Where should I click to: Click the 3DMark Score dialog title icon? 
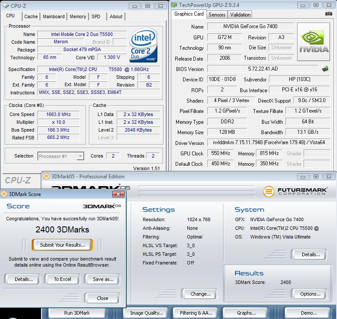3,194
